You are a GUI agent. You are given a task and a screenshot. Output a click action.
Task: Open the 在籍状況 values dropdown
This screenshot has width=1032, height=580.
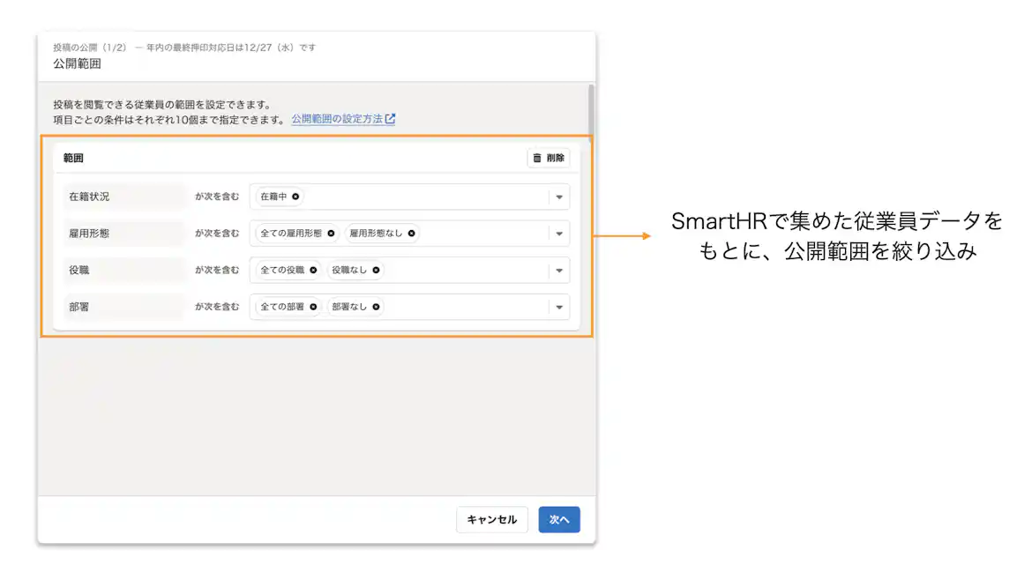pyautogui.click(x=559, y=197)
